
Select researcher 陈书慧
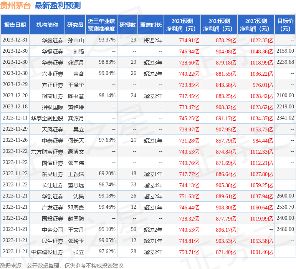coord(76,96)
